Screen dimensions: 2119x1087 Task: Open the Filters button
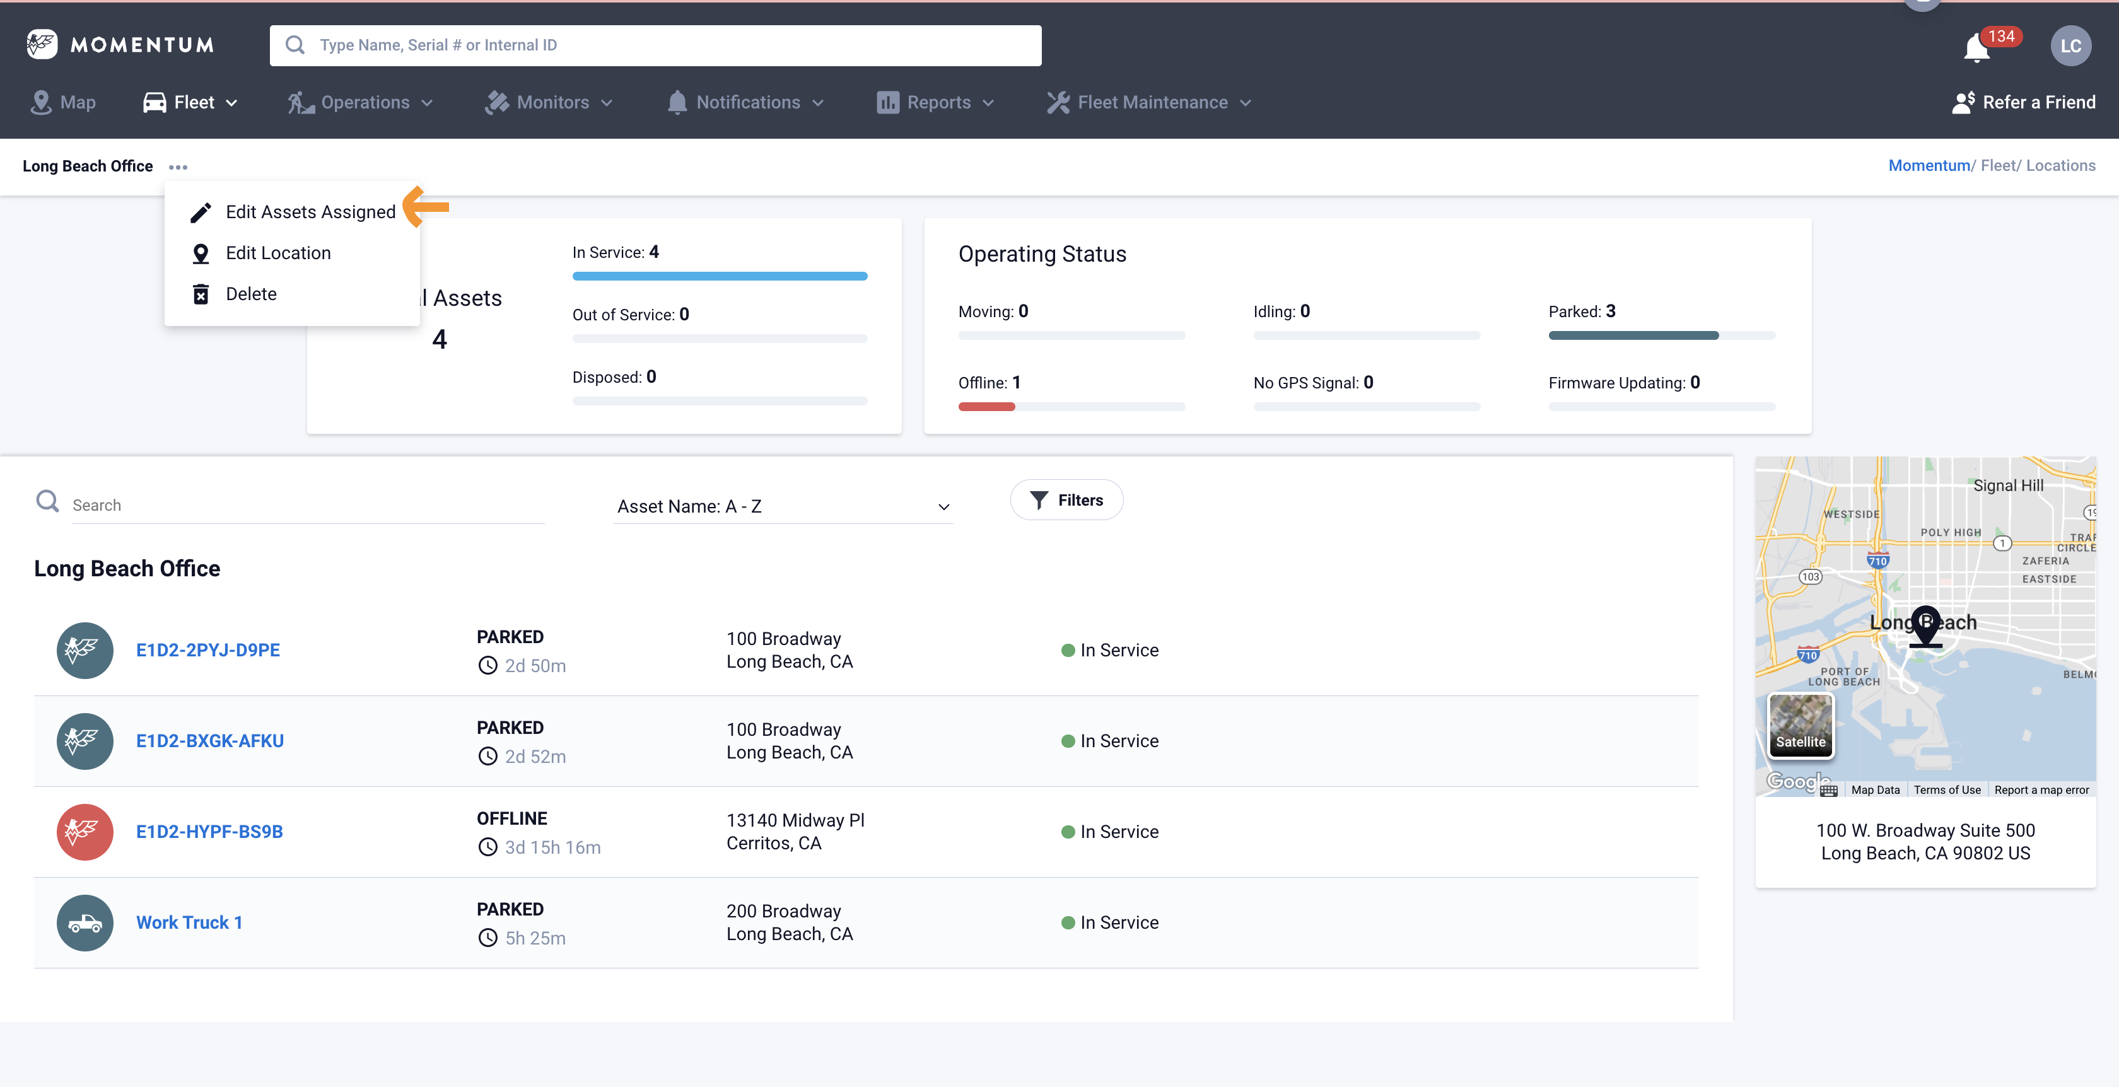[x=1066, y=500]
